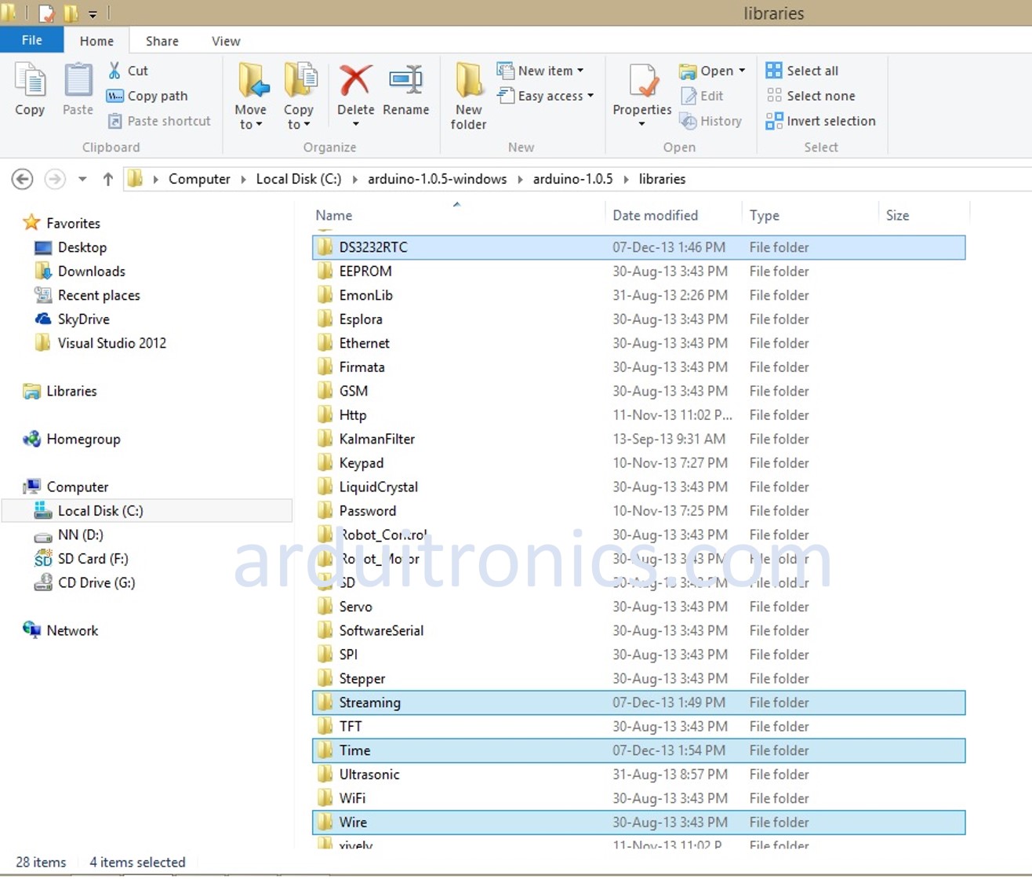The height and width of the screenshot is (883, 1032).
Task: Select the LiquidCrystal folder in the list
Action: (x=378, y=487)
